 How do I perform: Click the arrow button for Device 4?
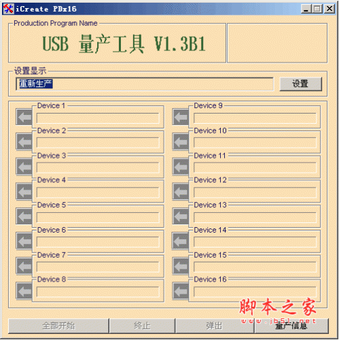point(24,192)
